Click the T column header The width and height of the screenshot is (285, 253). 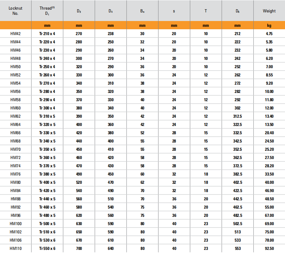206,11
